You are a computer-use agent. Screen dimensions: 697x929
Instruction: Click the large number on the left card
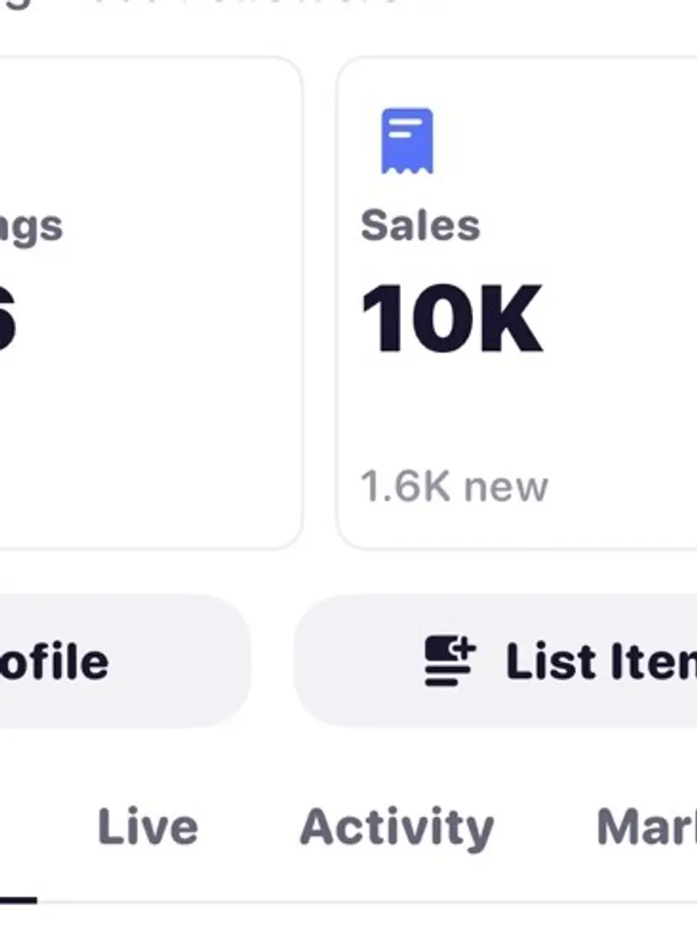click(7, 321)
